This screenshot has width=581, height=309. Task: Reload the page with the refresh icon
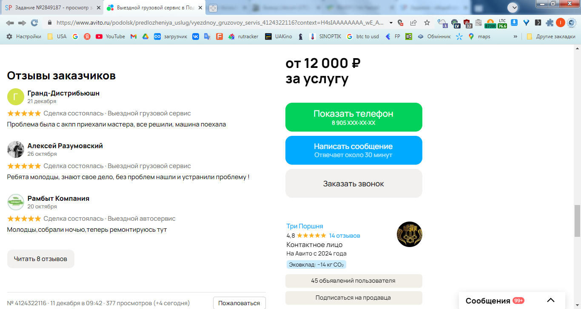pos(34,22)
